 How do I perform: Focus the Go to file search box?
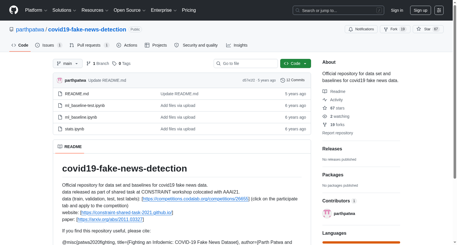click(246, 63)
